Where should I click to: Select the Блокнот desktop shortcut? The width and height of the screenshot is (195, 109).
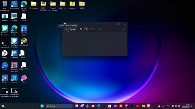coord(14,79)
